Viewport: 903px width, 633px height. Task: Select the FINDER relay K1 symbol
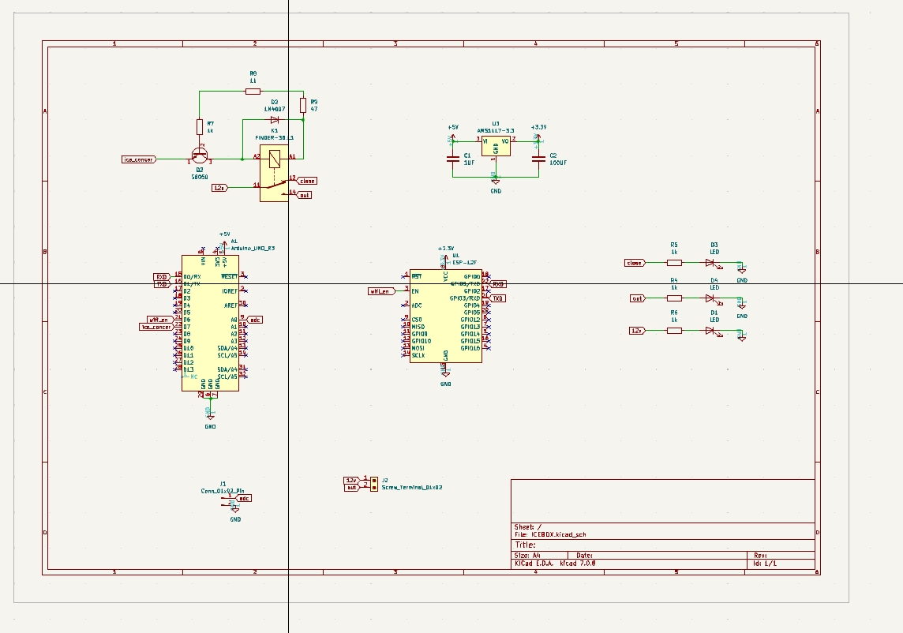click(275, 173)
